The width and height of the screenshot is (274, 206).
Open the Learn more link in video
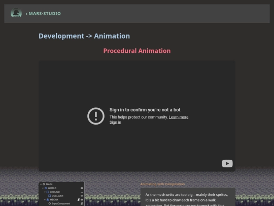tap(179, 117)
